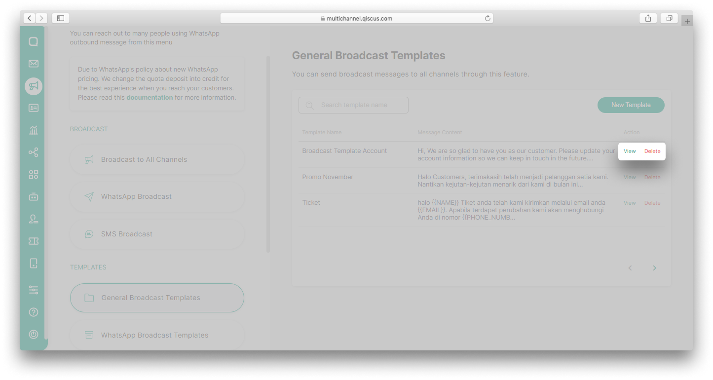This screenshot has height=380, width=713.
Task: Open the analytics chart sidebar icon
Action: point(34,130)
